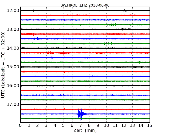The height and width of the screenshot is (136, 170).
Task: Click the blue spike on the 13:30 trace
Action: coord(37,38)
